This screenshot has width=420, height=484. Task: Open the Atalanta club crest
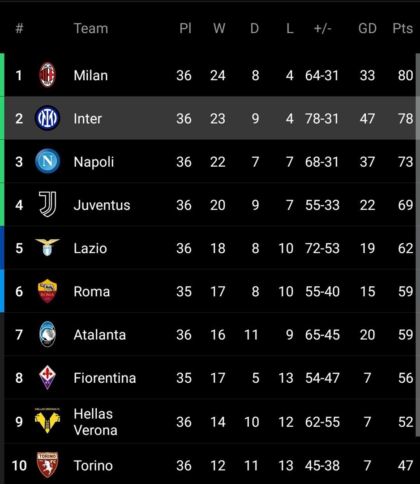pyautogui.click(x=47, y=334)
